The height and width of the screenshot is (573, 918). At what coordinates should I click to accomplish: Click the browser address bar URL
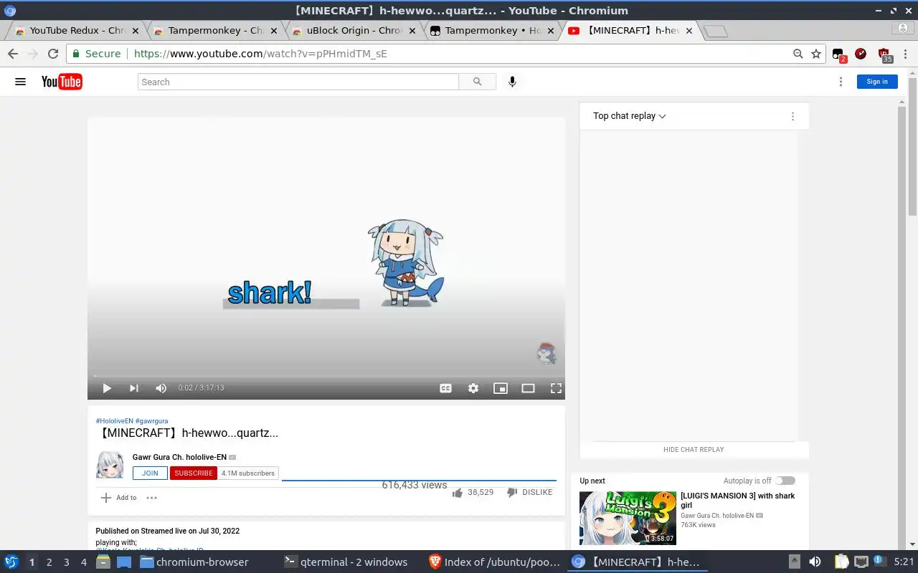click(x=260, y=54)
